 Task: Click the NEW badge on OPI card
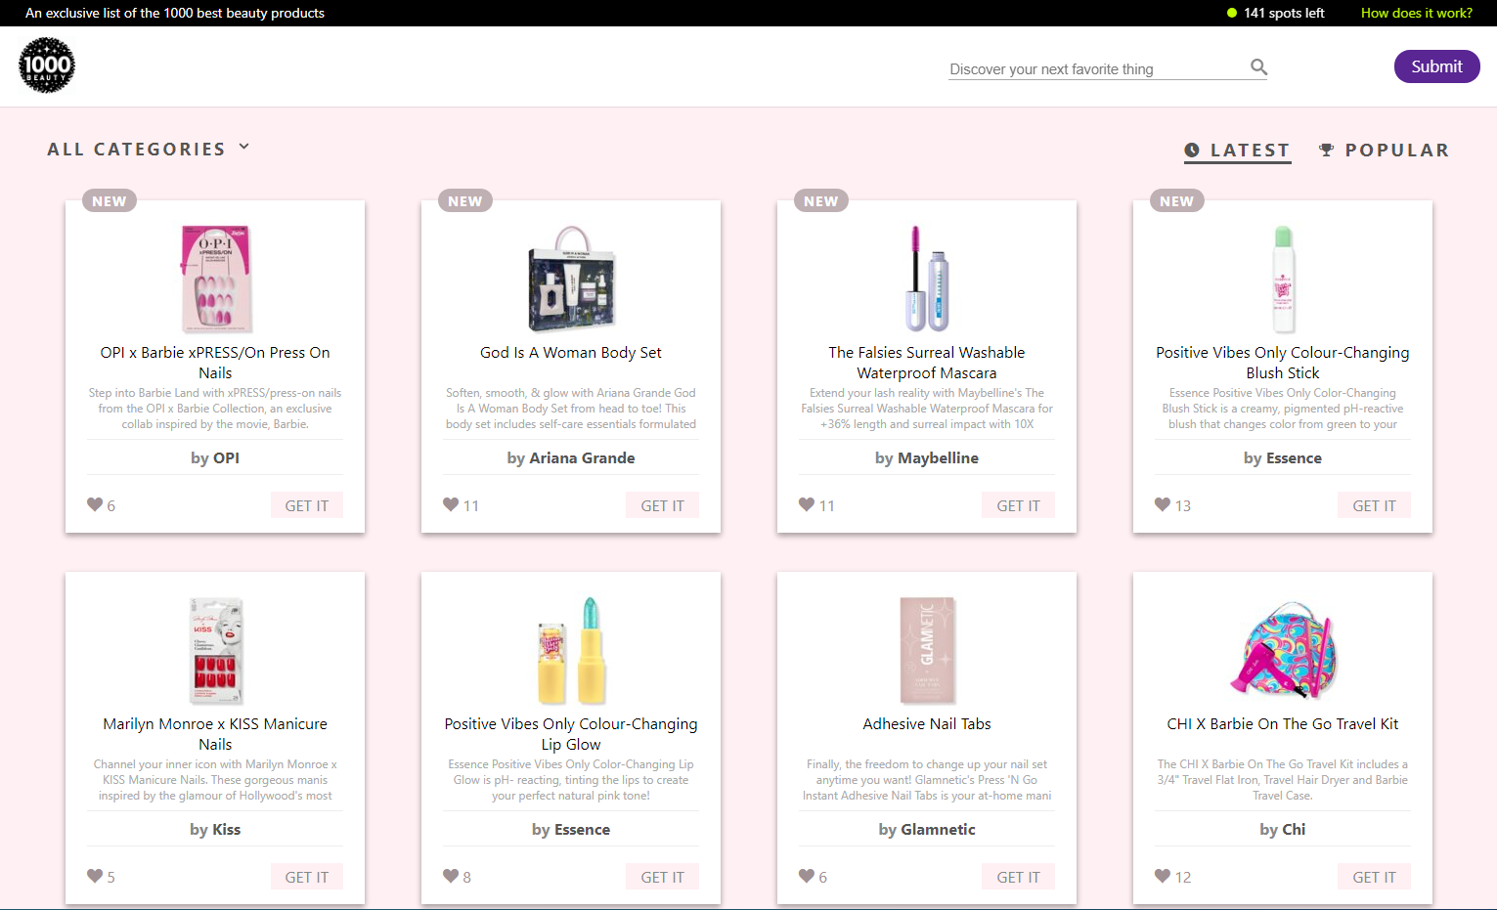click(110, 200)
